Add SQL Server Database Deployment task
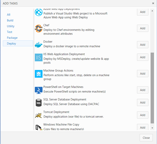 pyautogui.click(x=143, y=103)
